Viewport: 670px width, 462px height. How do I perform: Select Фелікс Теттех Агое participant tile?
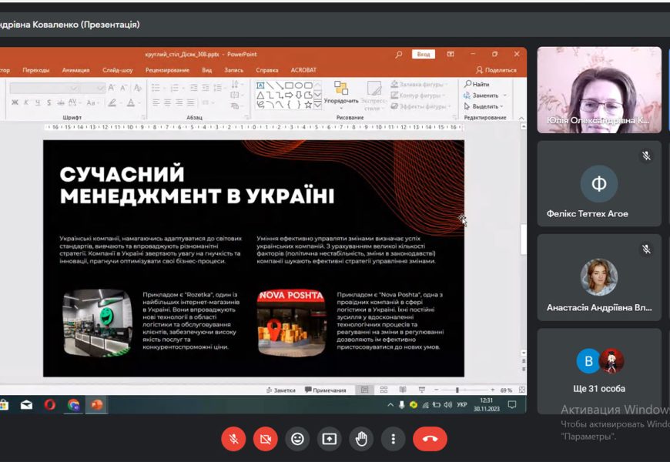[x=598, y=183]
